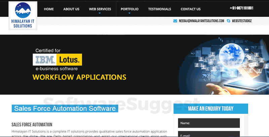Open the Portfolio menu
Screen dimensions: 269x137
point(129,9)
